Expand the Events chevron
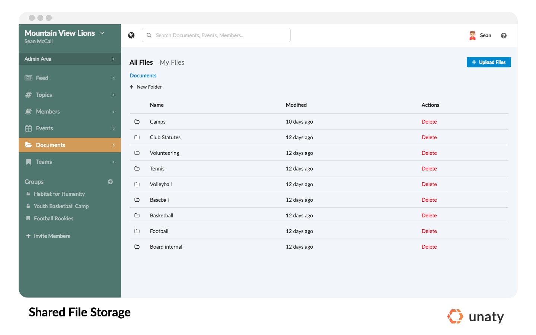 pos(114,128)
